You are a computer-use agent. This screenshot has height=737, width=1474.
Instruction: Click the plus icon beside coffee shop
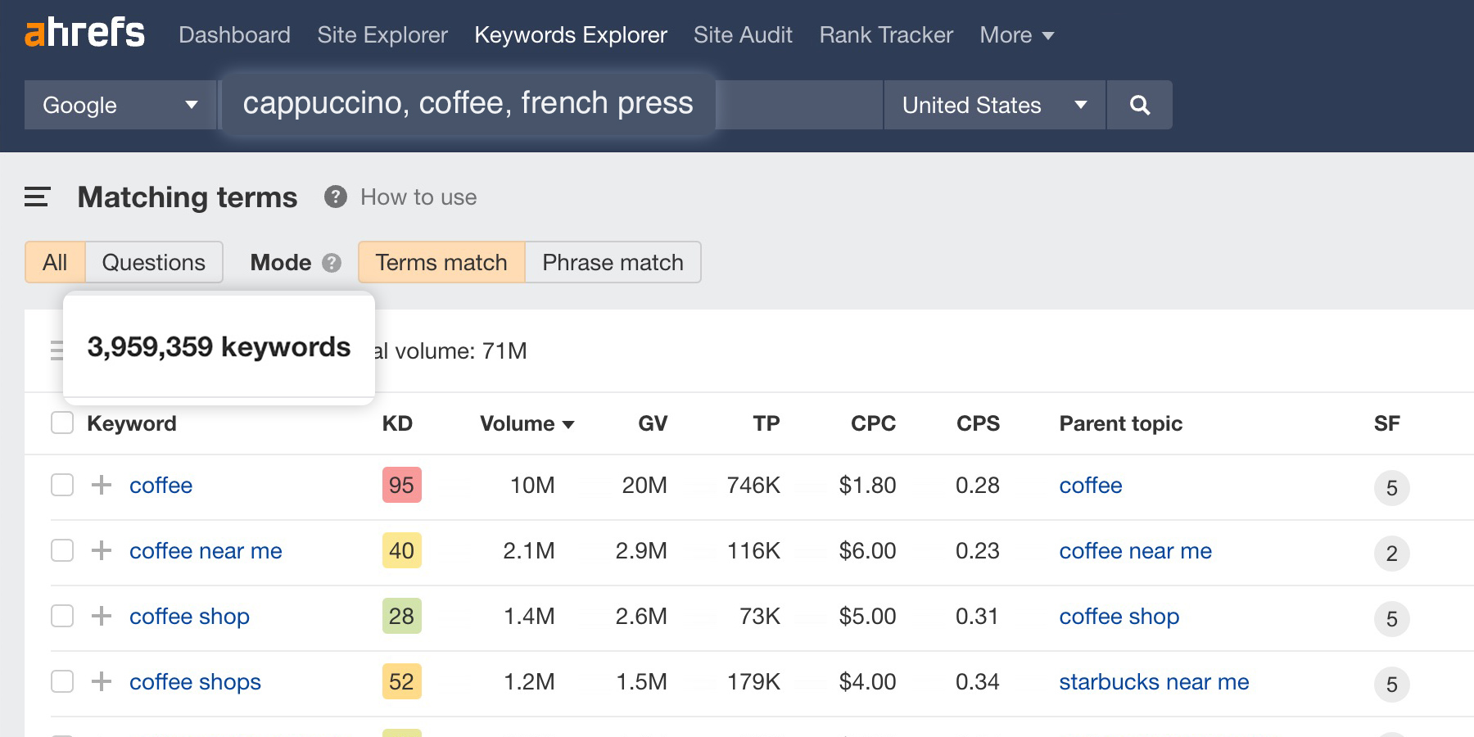102,616
